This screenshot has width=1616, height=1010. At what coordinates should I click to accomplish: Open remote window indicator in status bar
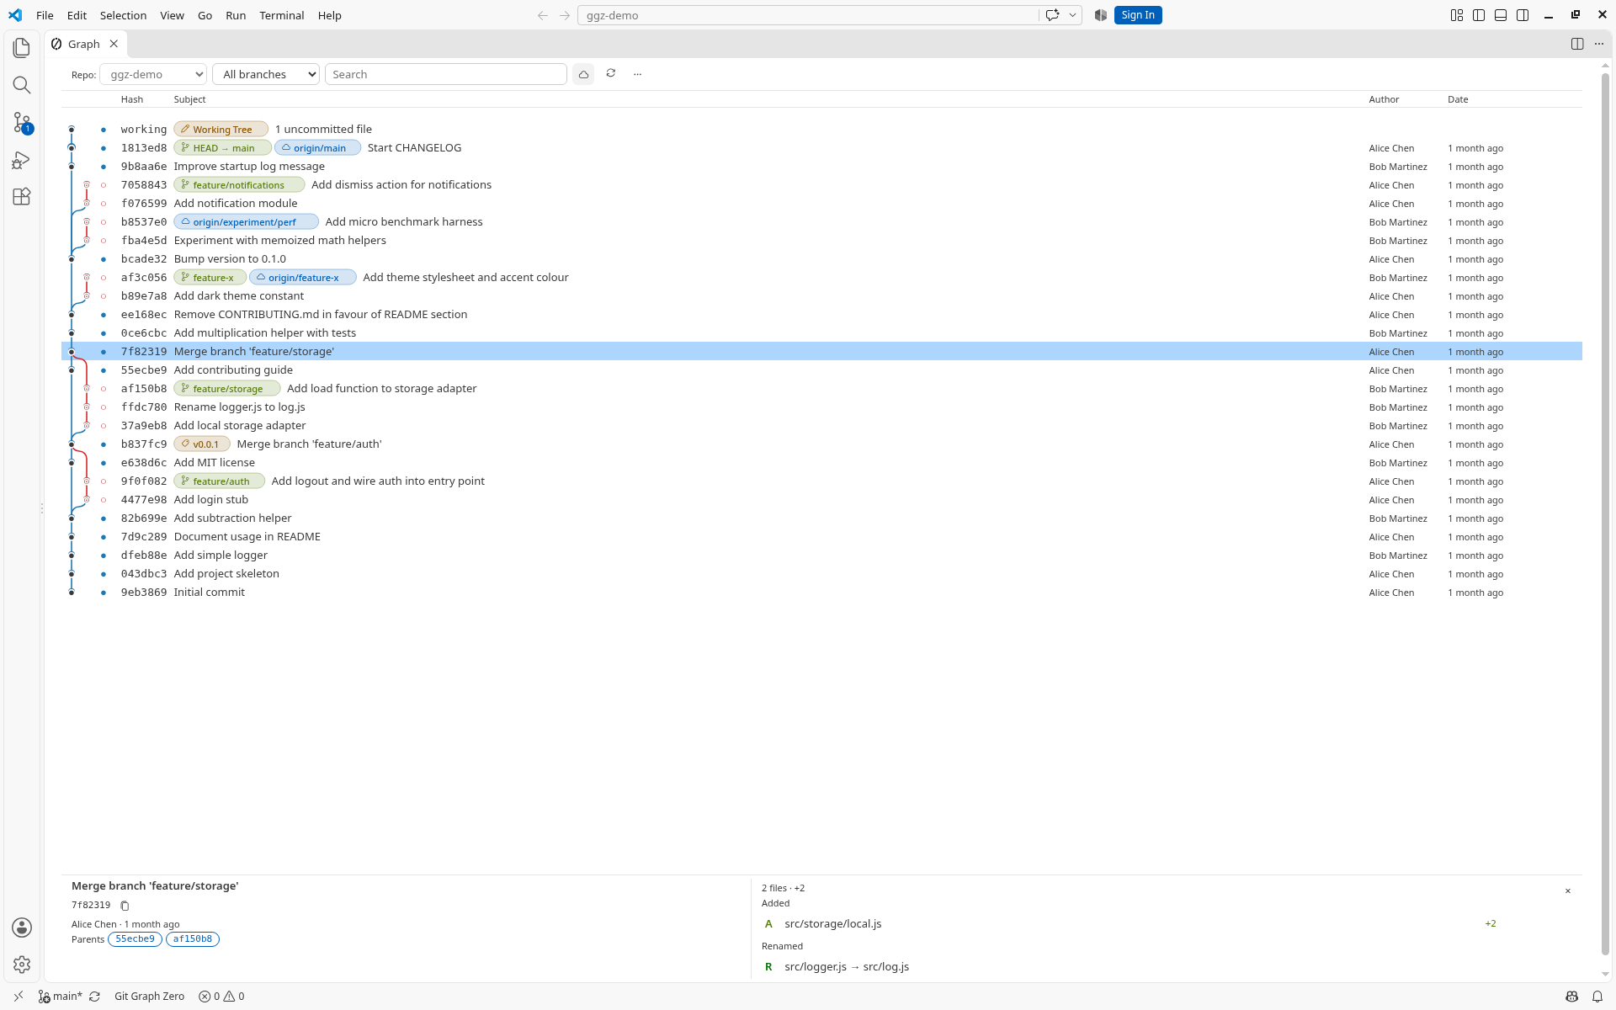click(x=19, y=997)
